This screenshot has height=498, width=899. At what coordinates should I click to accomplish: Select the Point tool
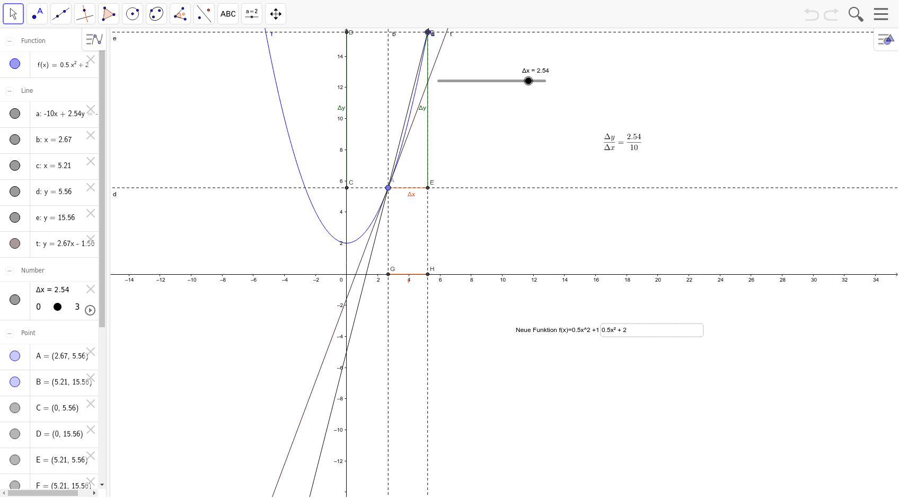(37, 14)
